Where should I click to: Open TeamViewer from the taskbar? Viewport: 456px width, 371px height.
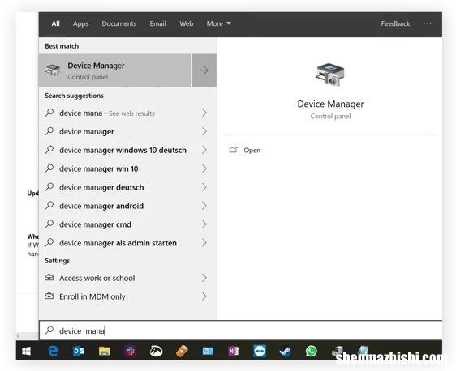tap(260, 351)
